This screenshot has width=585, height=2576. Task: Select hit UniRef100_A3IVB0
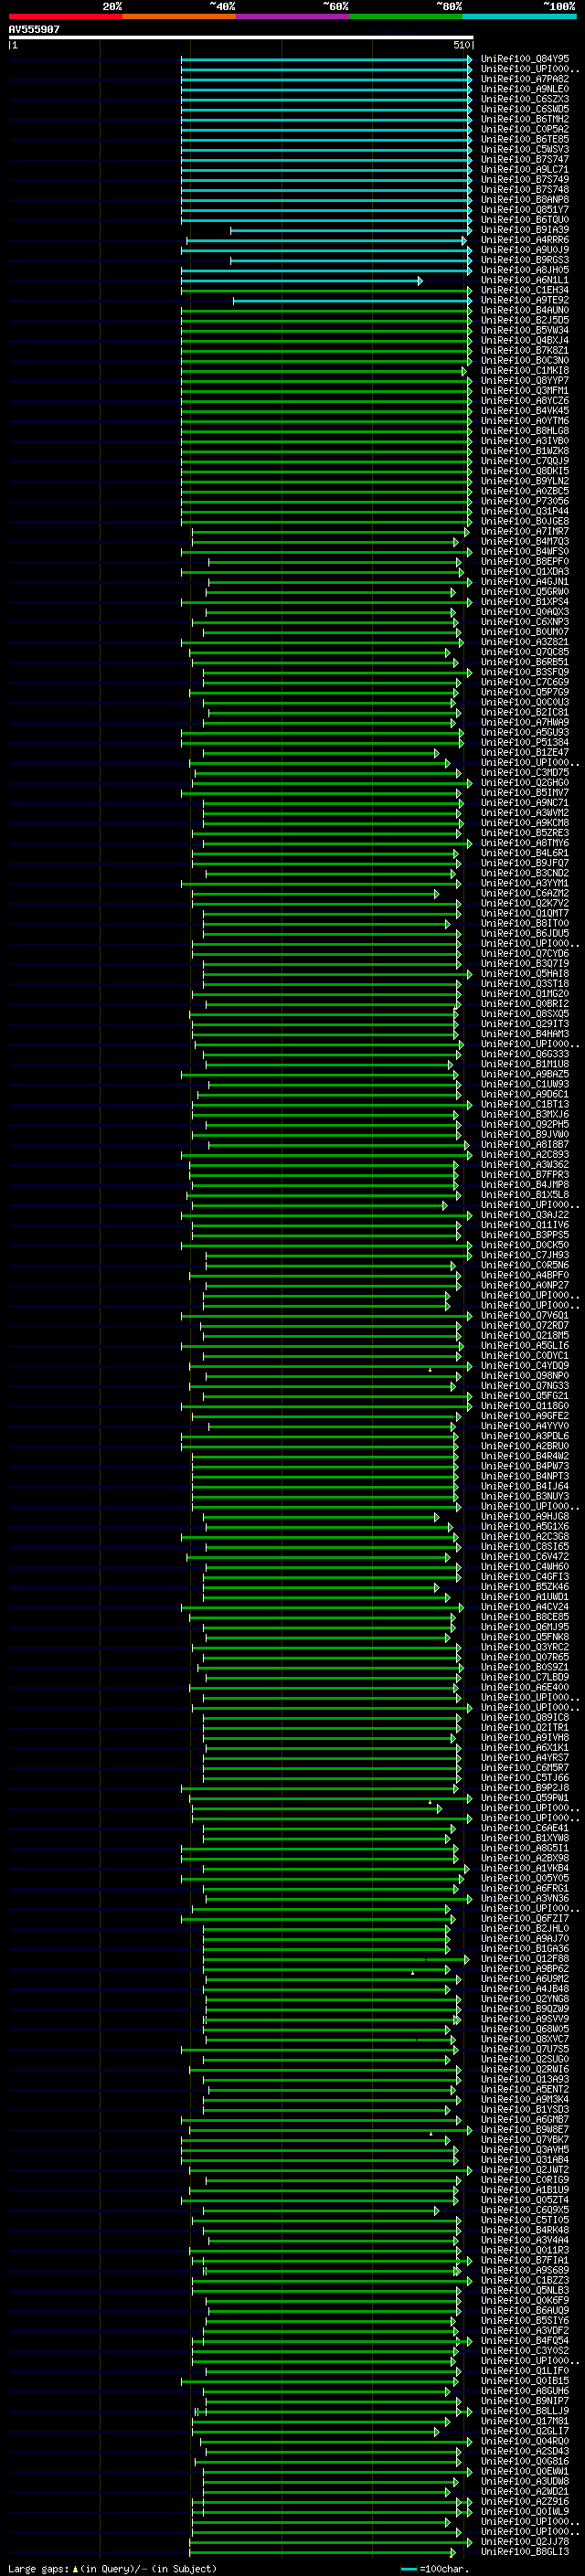525,441
